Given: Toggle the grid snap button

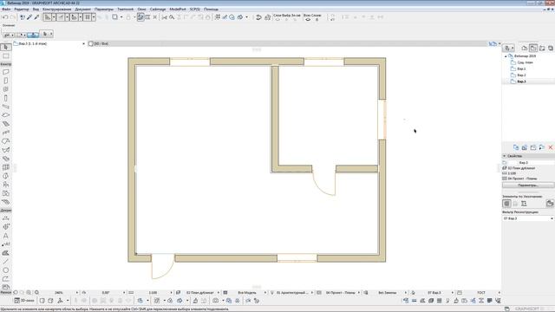Looking at the screenshot, I should tap(88, 17).
